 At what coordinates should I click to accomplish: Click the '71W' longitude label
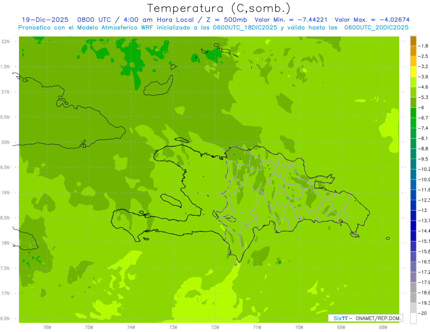coord(257,327)
